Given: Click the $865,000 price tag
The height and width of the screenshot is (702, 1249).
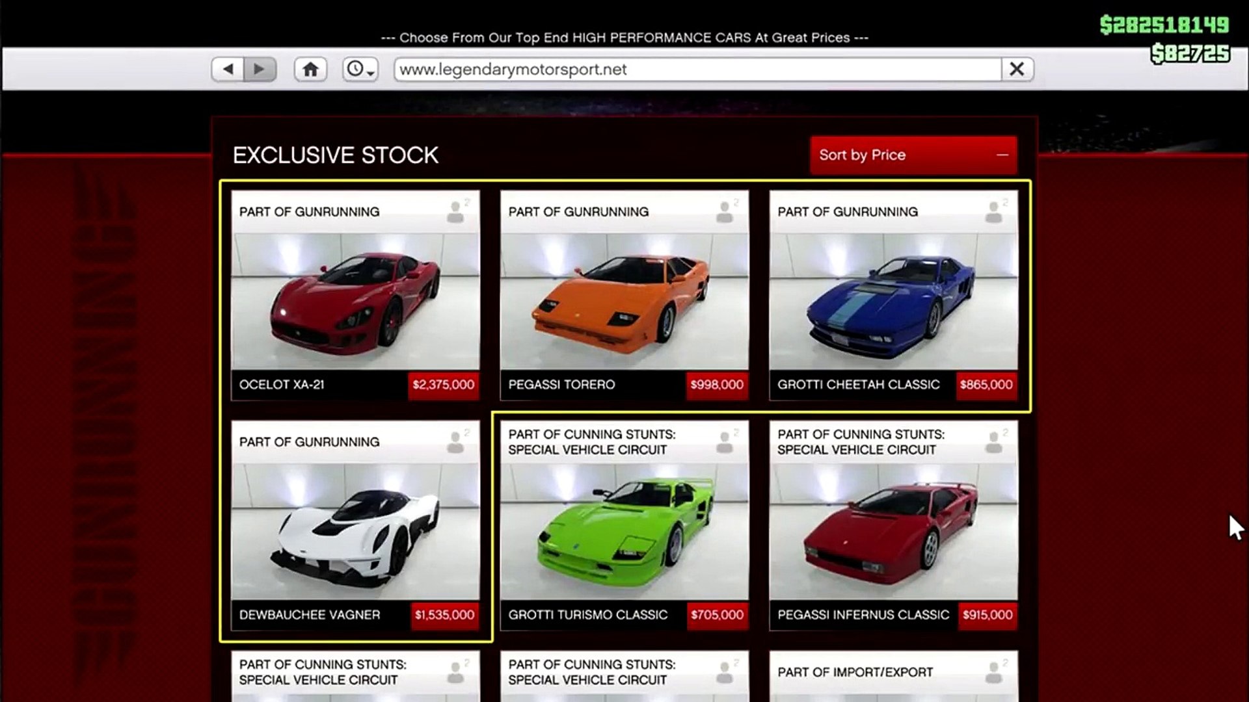Looking at the screenshot, I should coord(986,385).
